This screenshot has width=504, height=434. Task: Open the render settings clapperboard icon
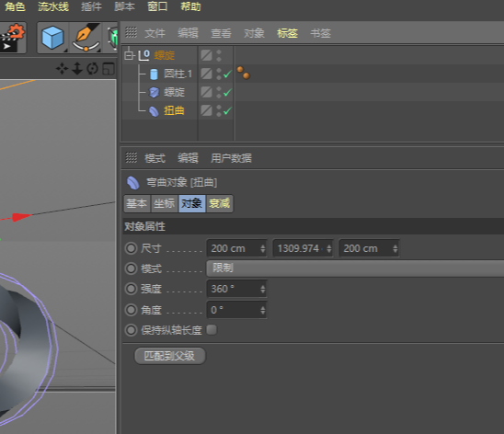(12, 38)
